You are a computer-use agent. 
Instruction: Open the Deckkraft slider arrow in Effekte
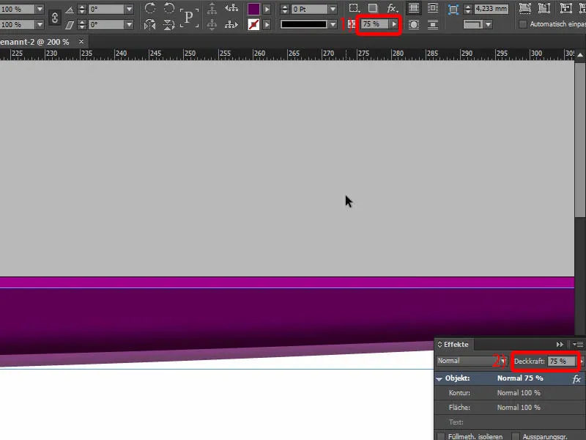582,362
